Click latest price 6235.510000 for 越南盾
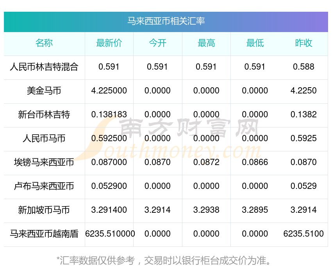This screenshot has width=332, height=273. [110, 234]
